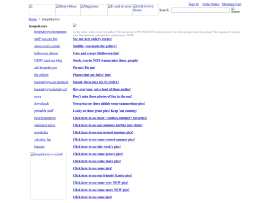Open the news sidebar link
The image size is (270, 203).
[x=37, y=96]
